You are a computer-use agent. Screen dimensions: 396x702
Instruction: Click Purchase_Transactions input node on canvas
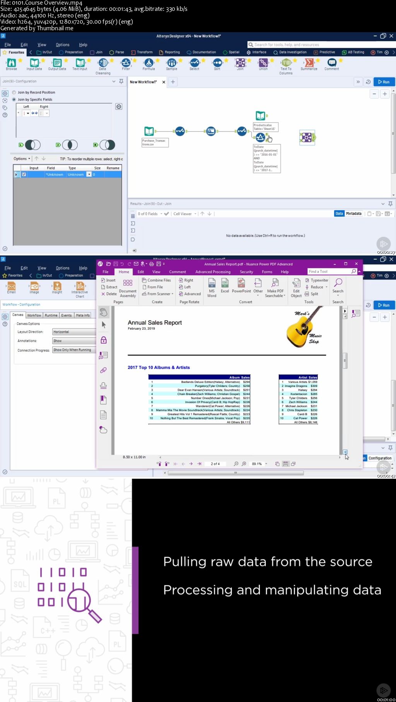[149, 131]
